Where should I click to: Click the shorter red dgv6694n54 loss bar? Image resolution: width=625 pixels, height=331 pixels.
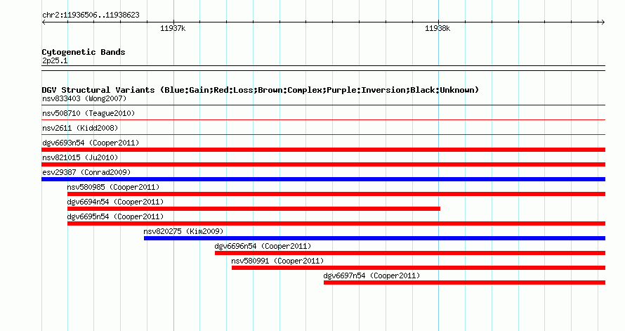pyautogui.click(x=254, y=209)
